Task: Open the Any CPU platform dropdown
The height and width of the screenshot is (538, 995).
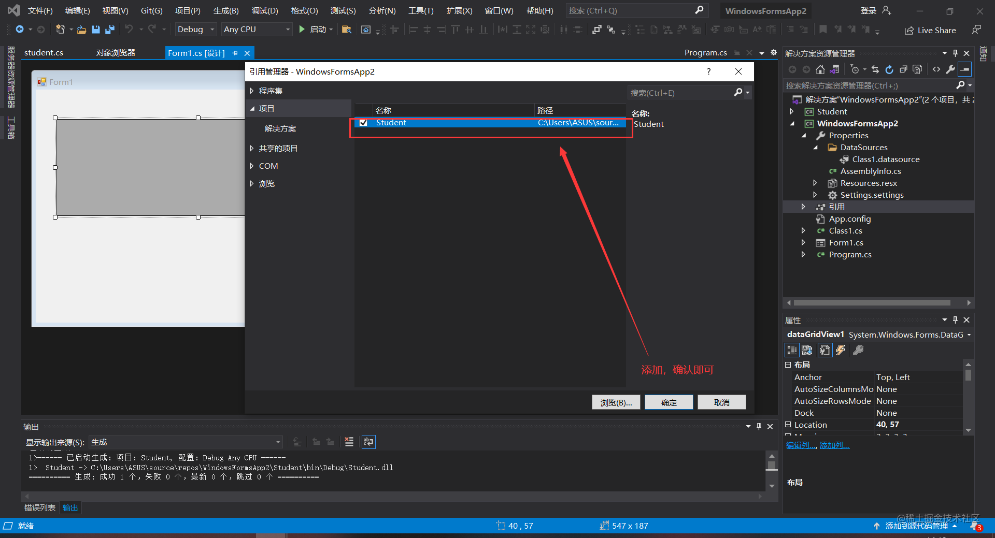Action: tap(257, 30)
